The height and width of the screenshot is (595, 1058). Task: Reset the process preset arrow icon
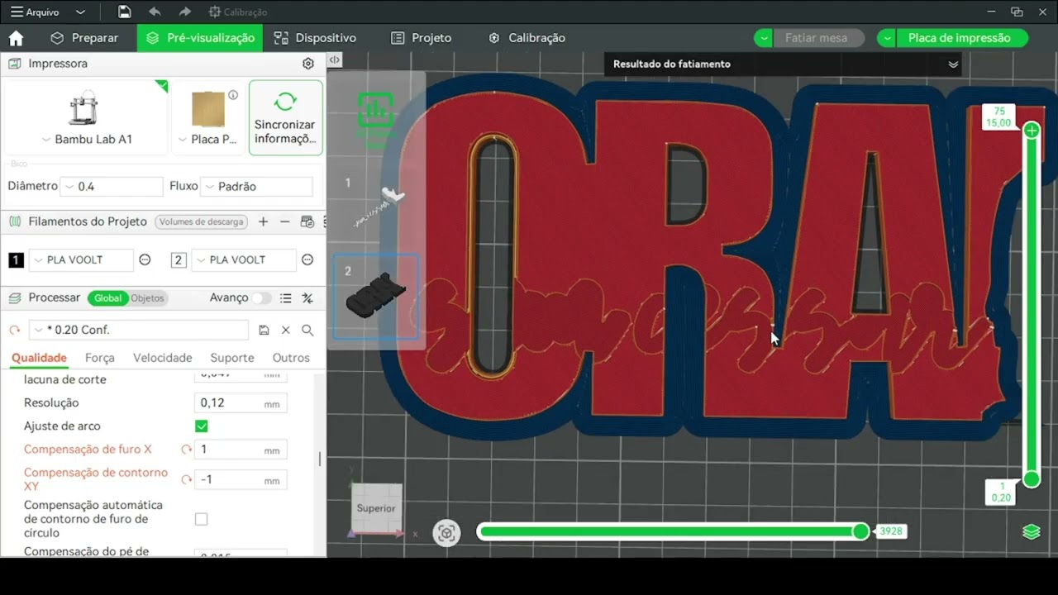point(15,330)
